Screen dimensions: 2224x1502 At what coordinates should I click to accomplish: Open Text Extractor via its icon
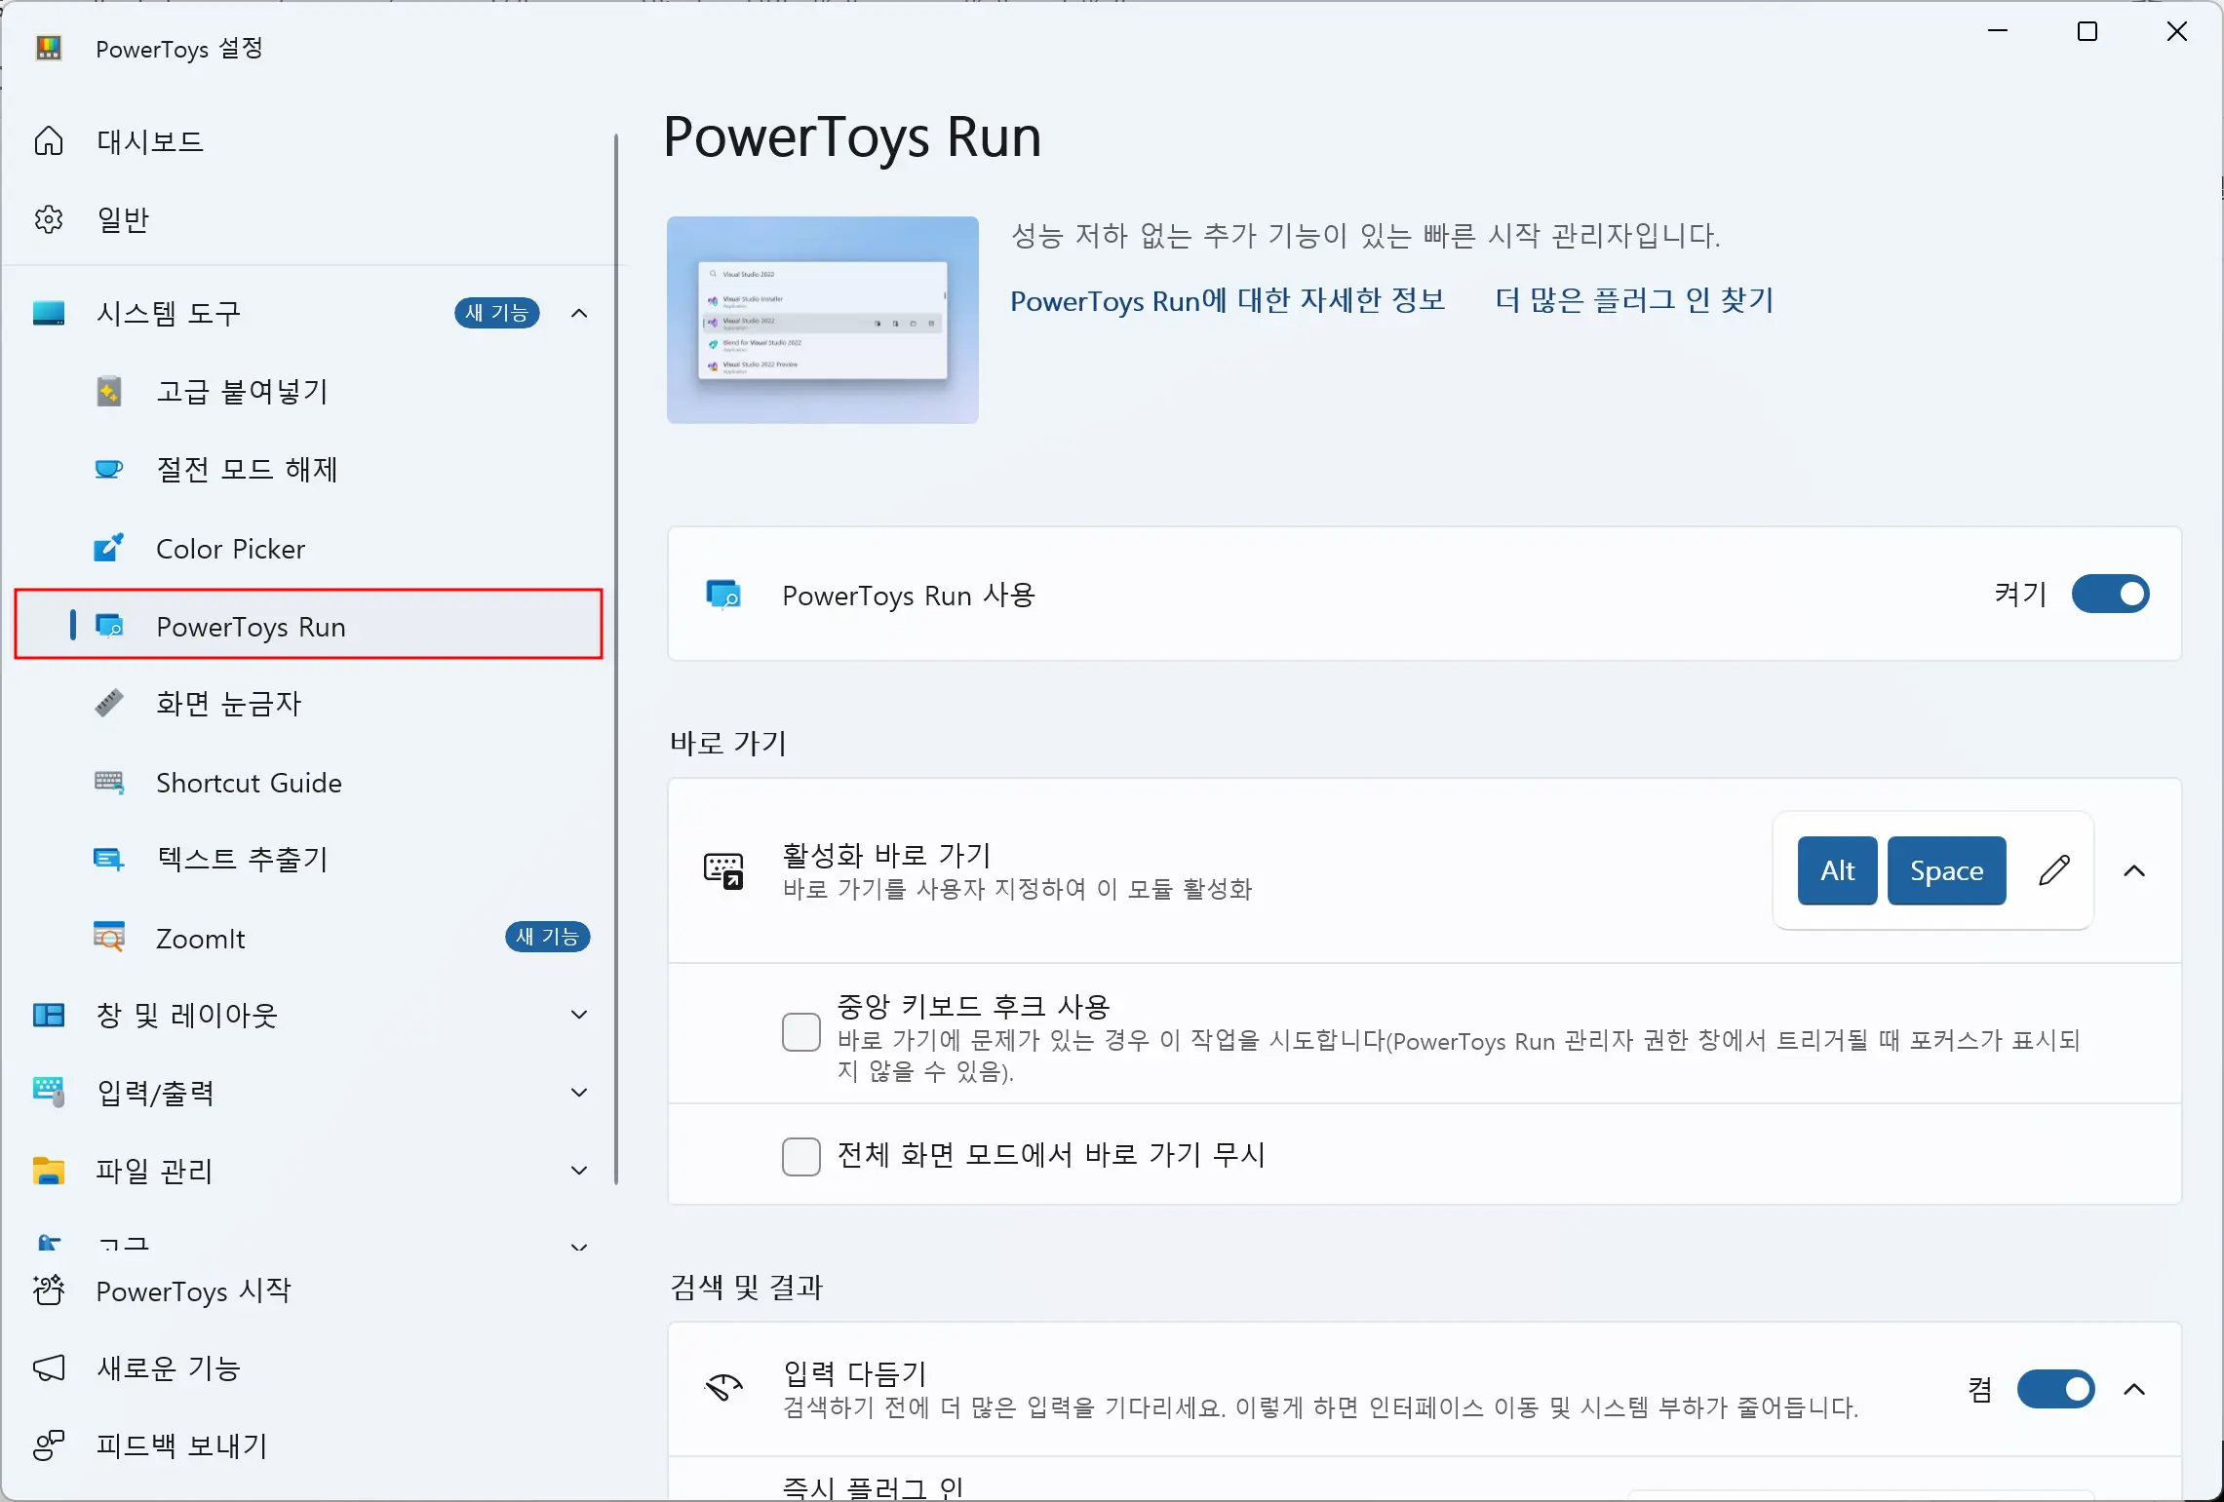[108, 860]
